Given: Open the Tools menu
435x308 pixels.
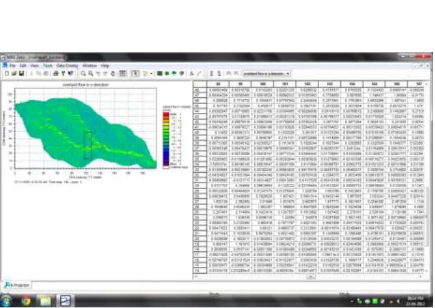Looking at the screenshot, I should click(x=48, y=65).
